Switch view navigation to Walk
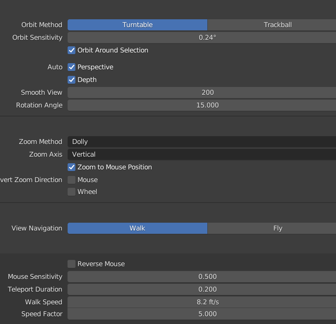 pyautogui.click(x=137, y=228)
